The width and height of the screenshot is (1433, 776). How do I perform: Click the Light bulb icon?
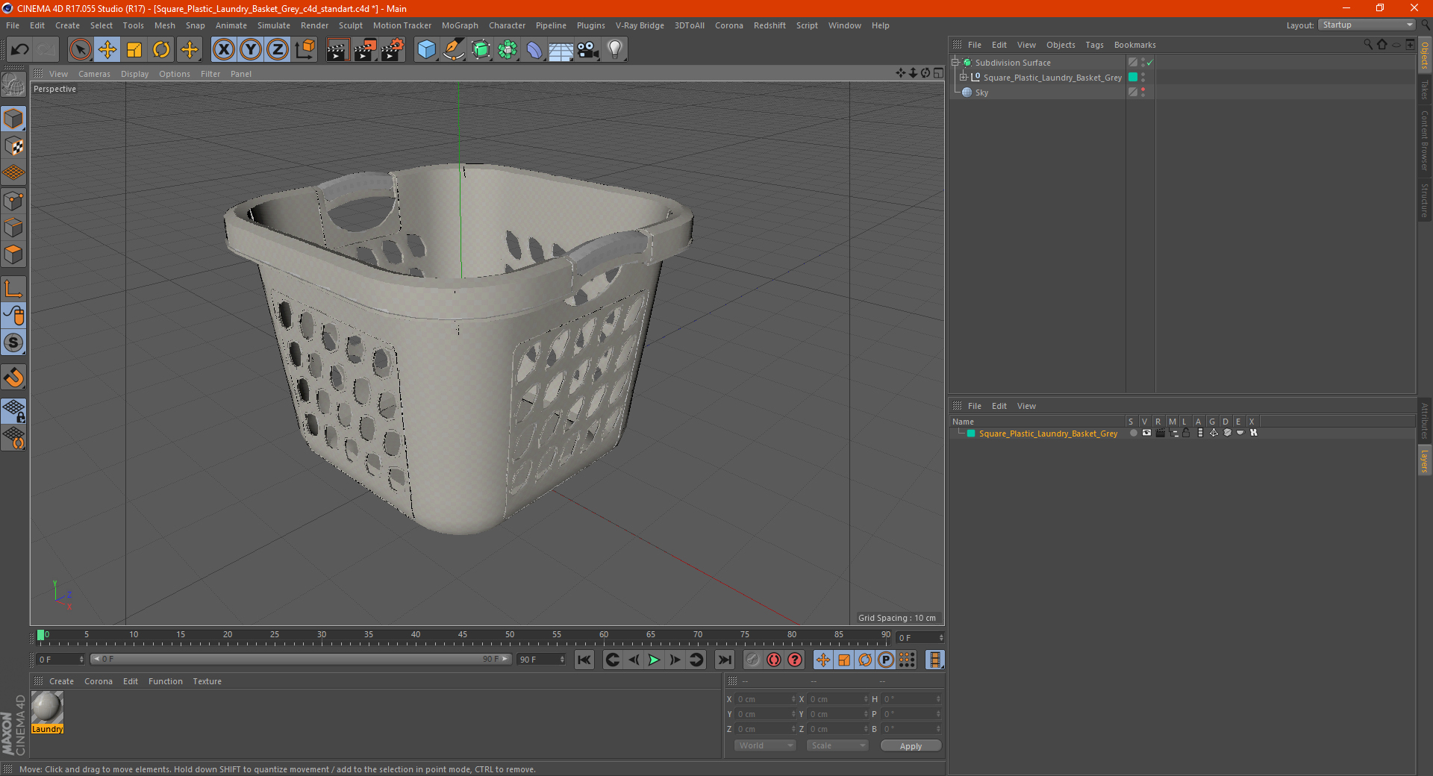[614, 50]
